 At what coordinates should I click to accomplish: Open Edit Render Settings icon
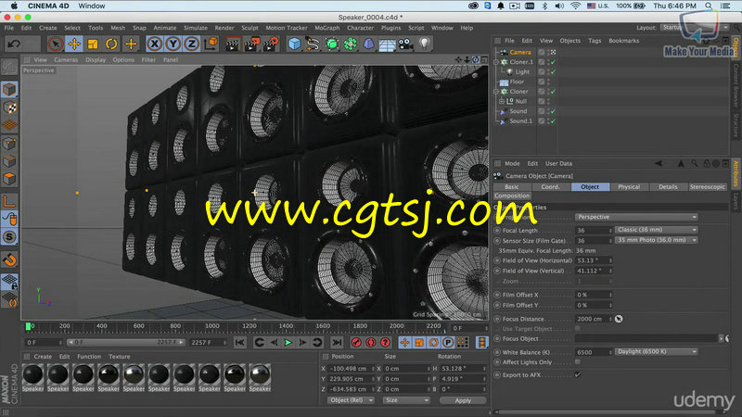pyautogui.click(x=270, y=44)
